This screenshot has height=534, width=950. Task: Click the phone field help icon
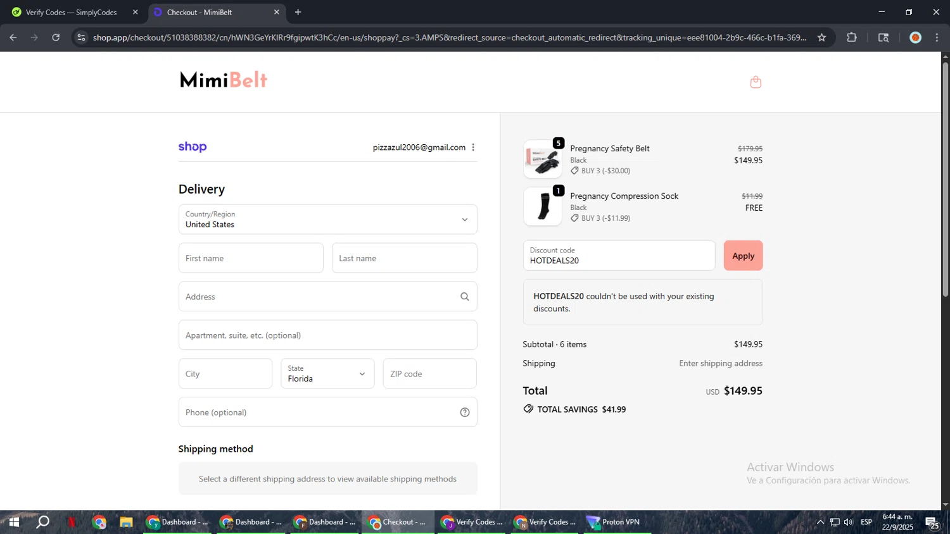click(x=464, y=413)
